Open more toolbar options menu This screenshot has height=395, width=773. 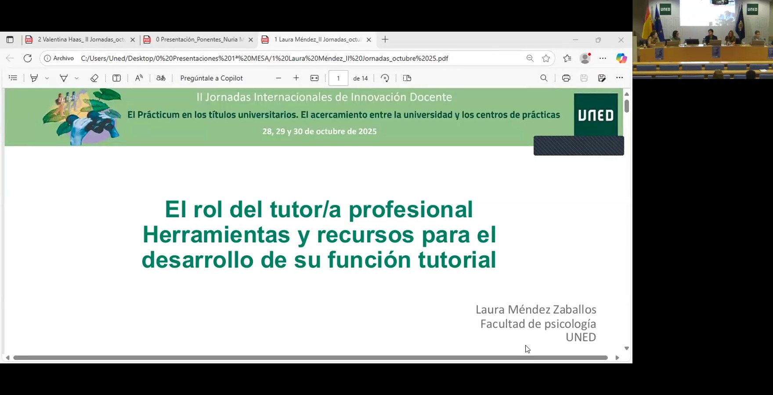620,78
